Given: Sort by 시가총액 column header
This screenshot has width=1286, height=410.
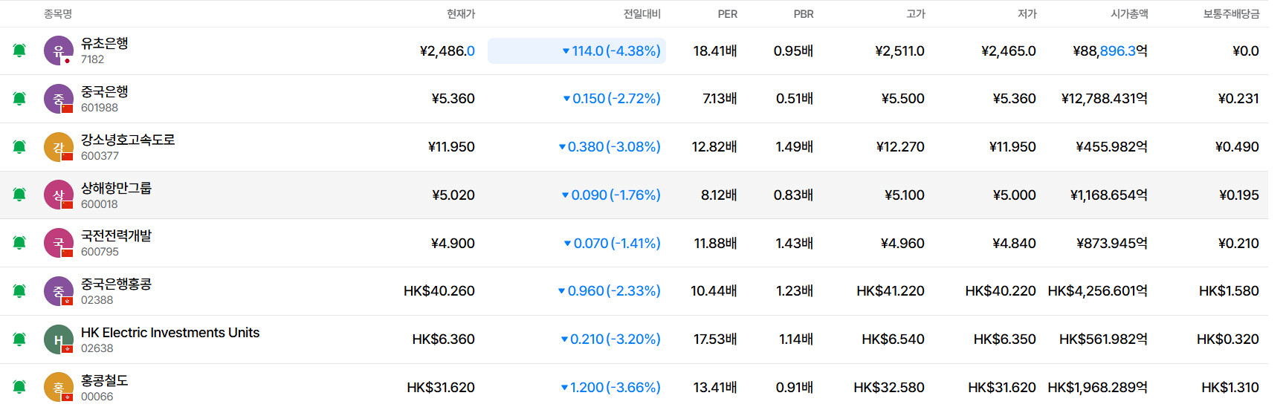Looking at the screenshot, I should (x=1128, y=14).
